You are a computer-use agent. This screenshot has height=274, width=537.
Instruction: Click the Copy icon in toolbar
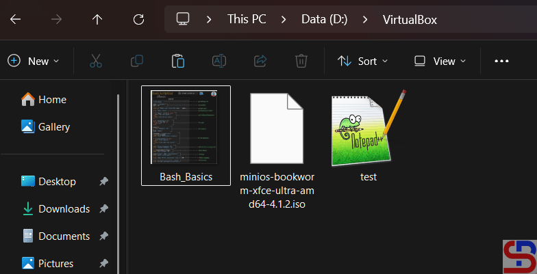tap(137, 61)
